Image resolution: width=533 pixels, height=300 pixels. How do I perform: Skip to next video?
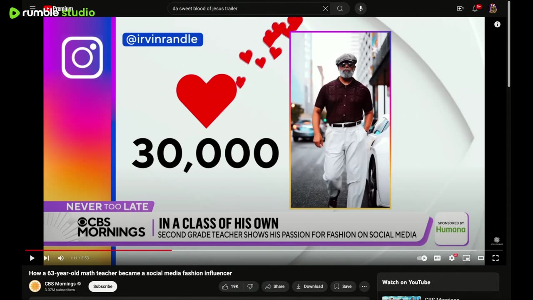(46, 258)
